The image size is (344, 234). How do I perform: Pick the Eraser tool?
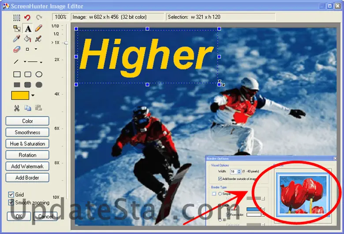click(17, 49)
